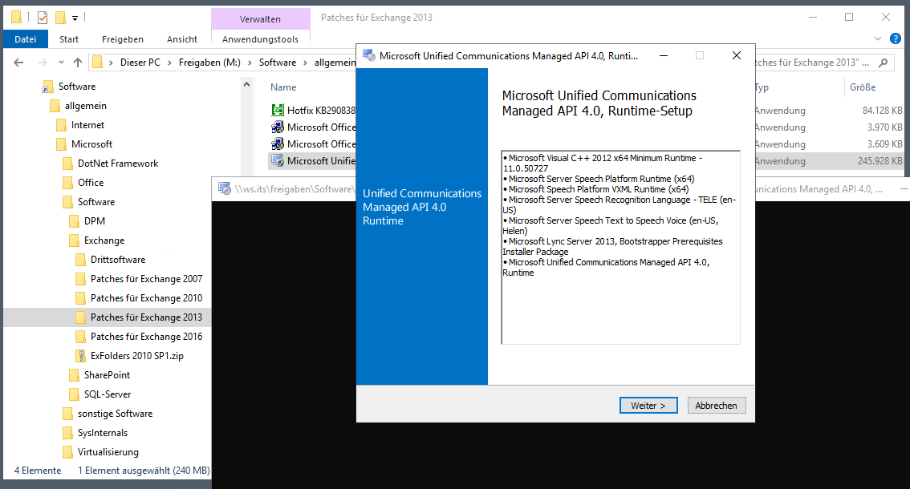
Task: Select the DotNet Framework folder
Action: click(118, 164)
